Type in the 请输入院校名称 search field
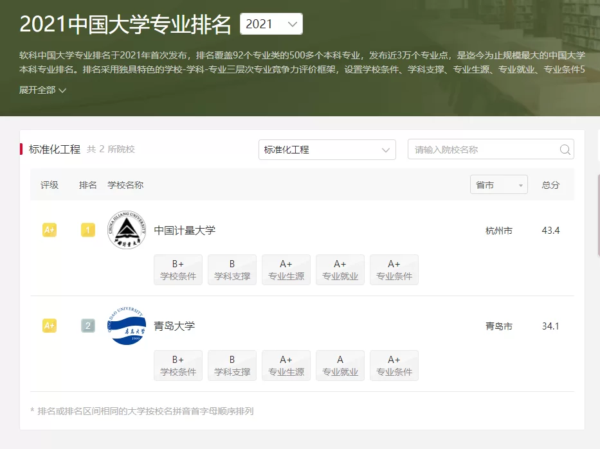Image resolution: width=600 pixels, height=449 pixels. coord(482,150)
